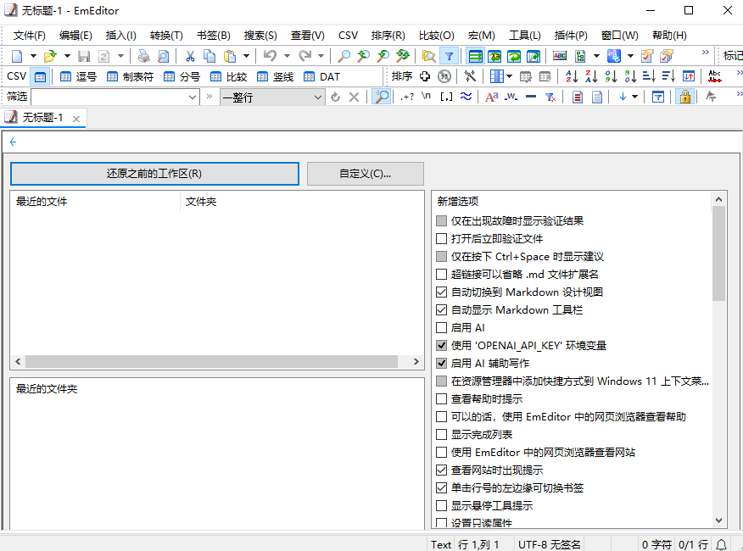Open the sort ascending tool in sort toolbar
Screen dimensions: 743x551
(570, 75)
